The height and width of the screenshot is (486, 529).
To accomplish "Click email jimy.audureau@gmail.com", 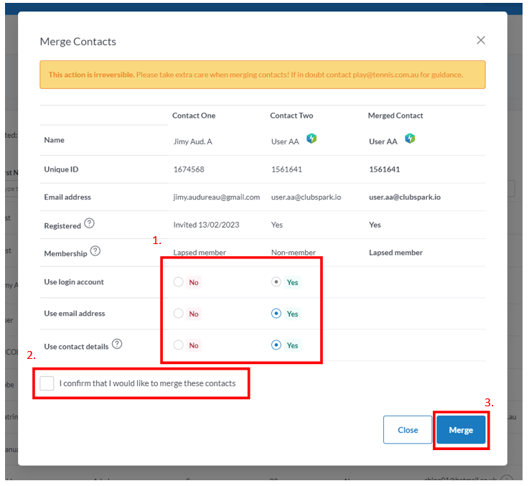I will tap(217, 197).
